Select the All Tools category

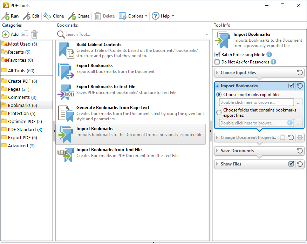tap(27, 70)
